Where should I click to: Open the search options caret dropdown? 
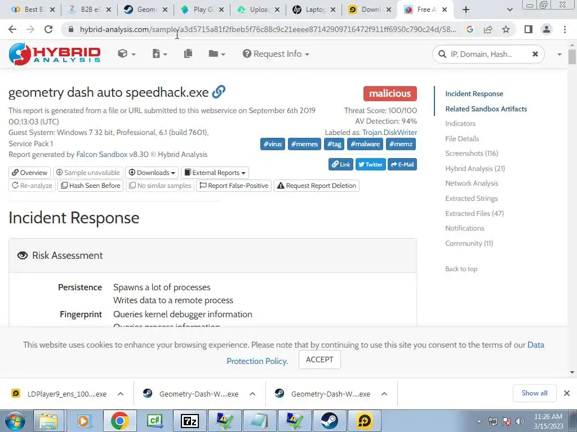560,55
